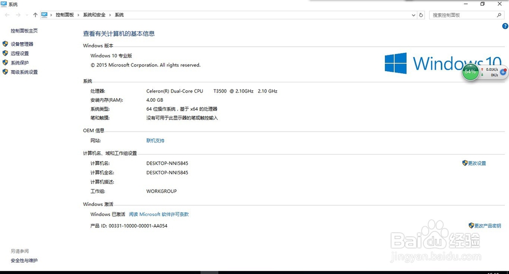The height and width of the screenshot is (274, 509).
Task: Select computer name DESKTOP-NNI5845 beside 计算机名
Action: 167,163
